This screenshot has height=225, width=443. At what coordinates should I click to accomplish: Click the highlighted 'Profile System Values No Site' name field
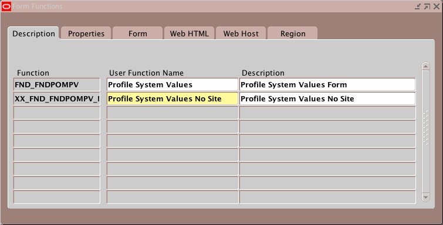coord(173,99)
